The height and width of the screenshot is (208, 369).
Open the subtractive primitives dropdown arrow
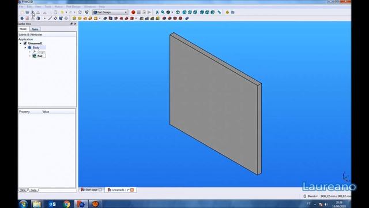coord(136,18)
